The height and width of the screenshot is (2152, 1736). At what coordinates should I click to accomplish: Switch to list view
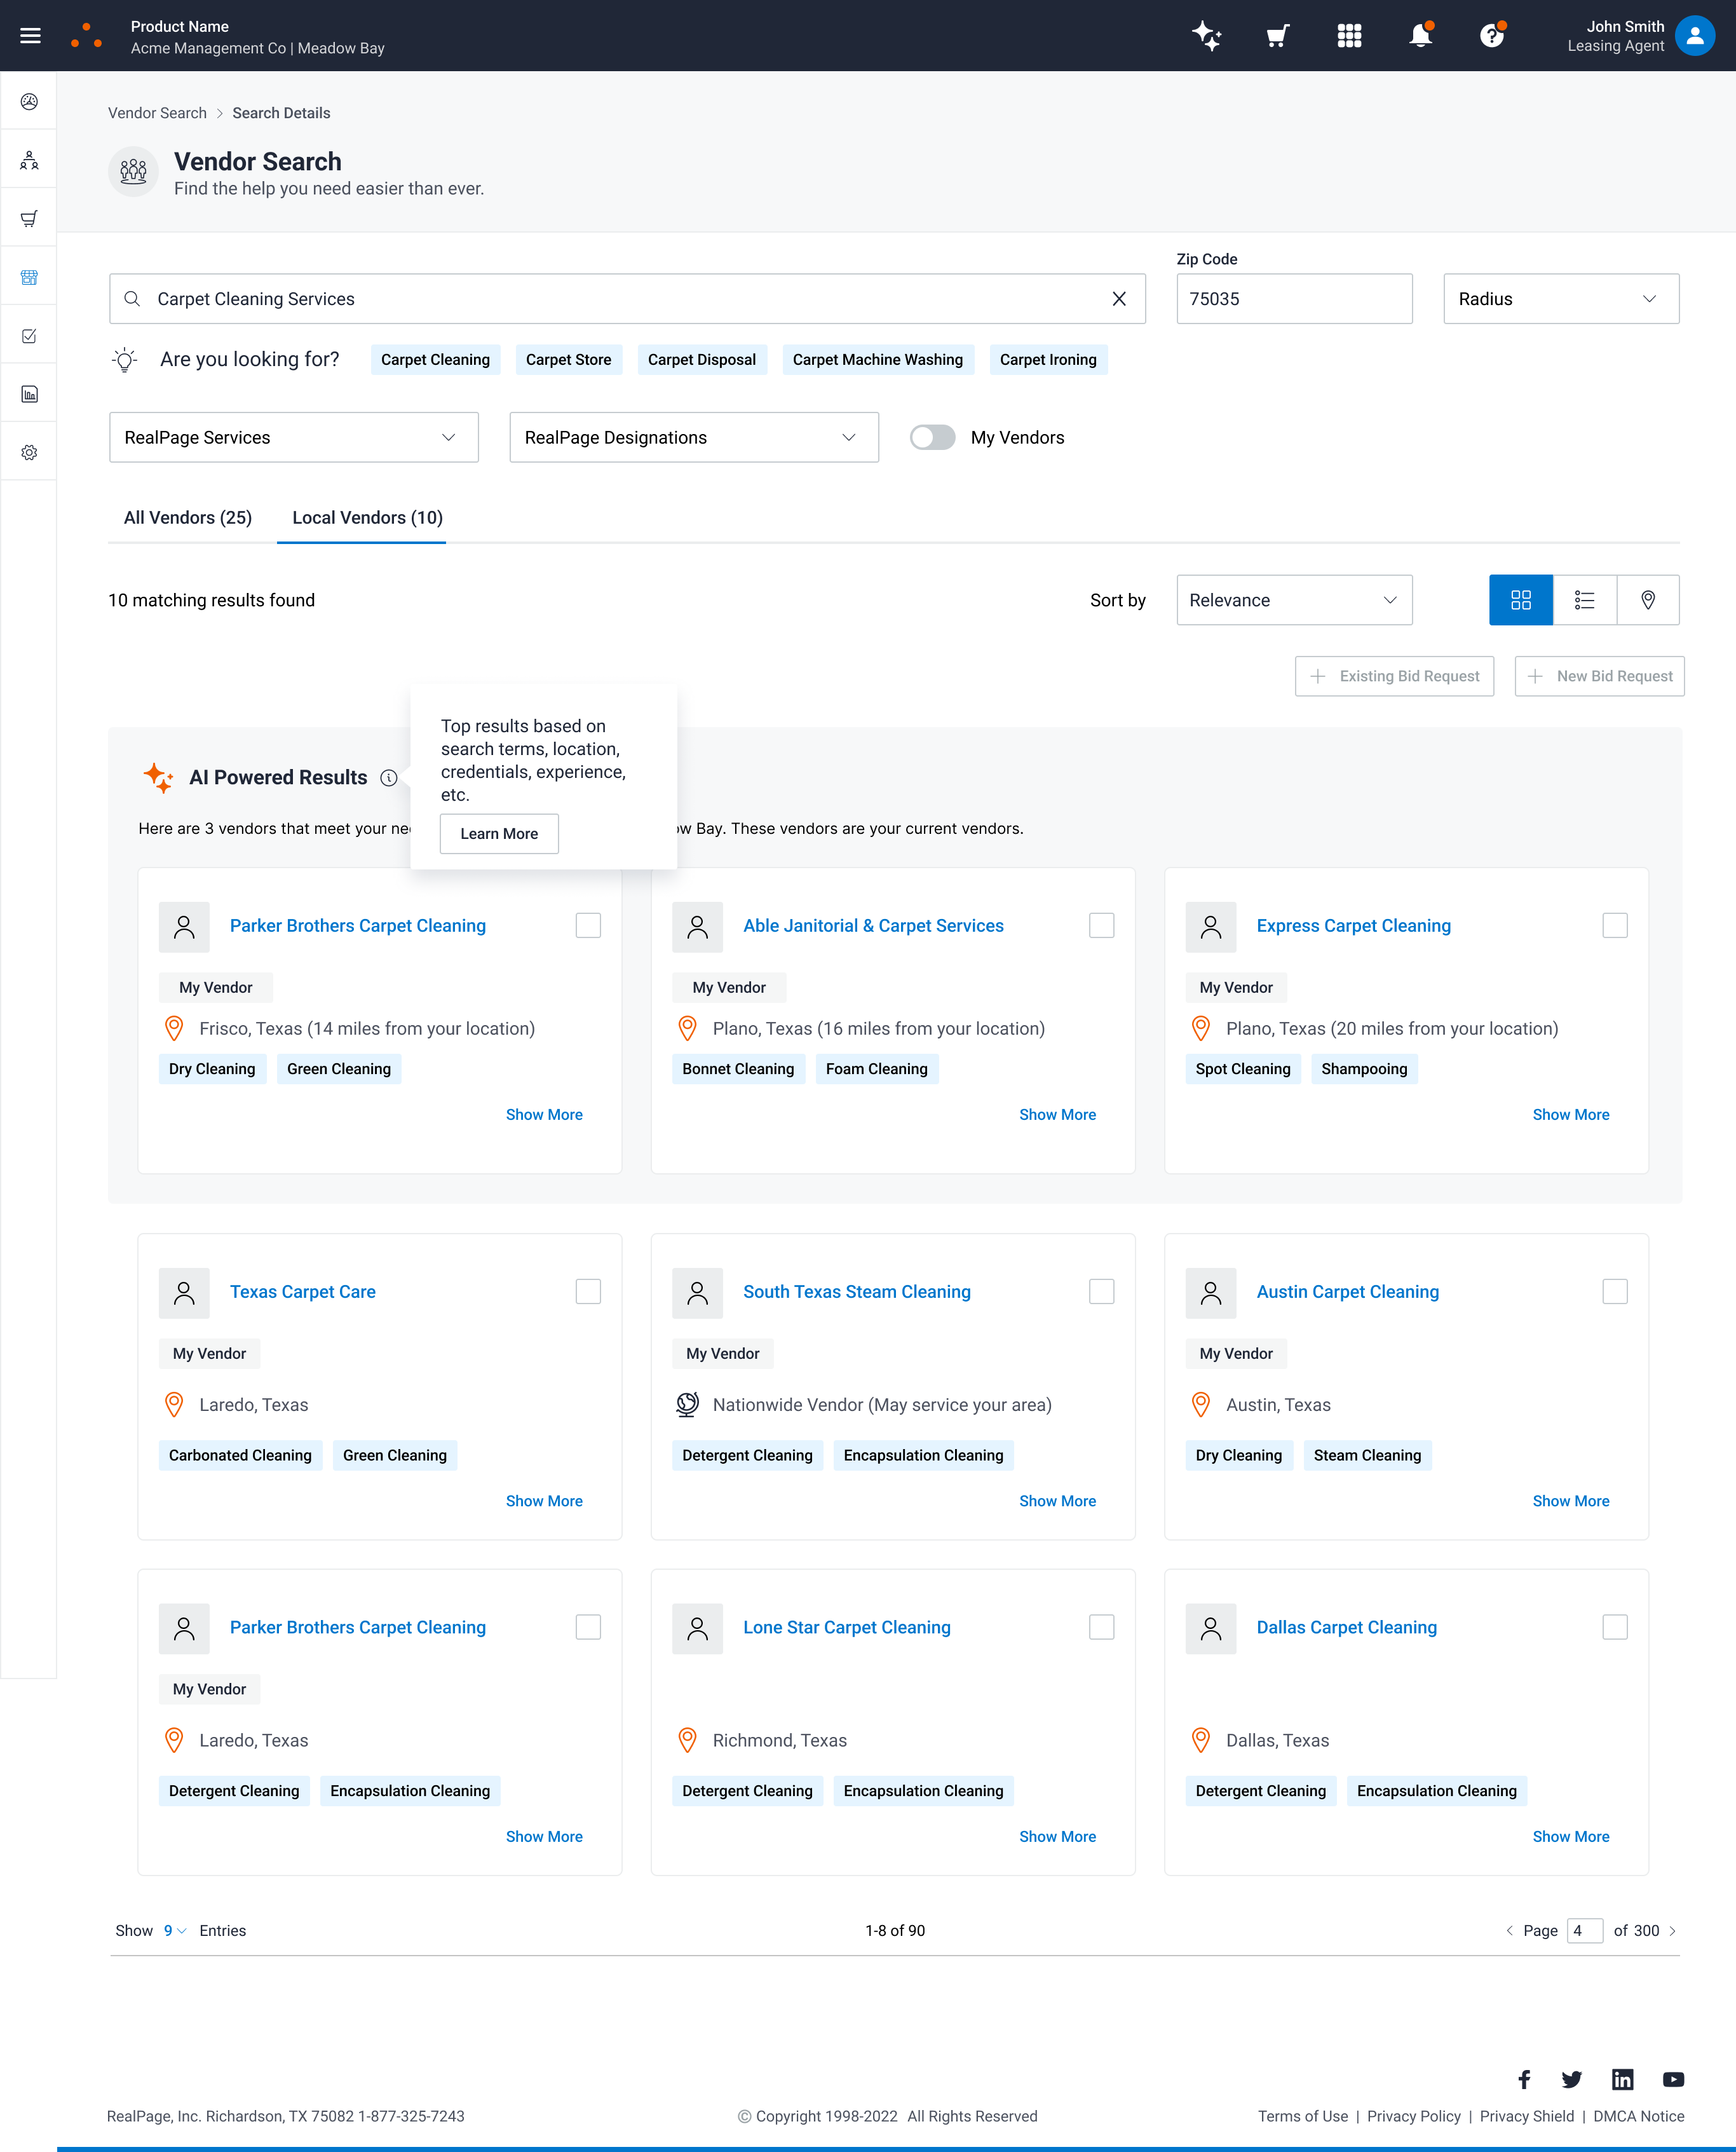click(x=1584, y=600)
